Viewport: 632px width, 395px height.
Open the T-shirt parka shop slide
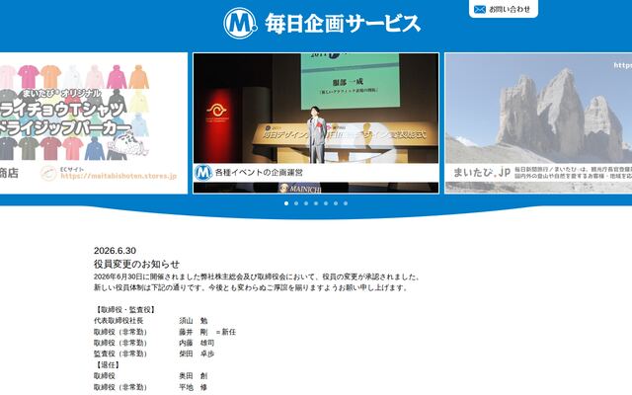point(94,122)
